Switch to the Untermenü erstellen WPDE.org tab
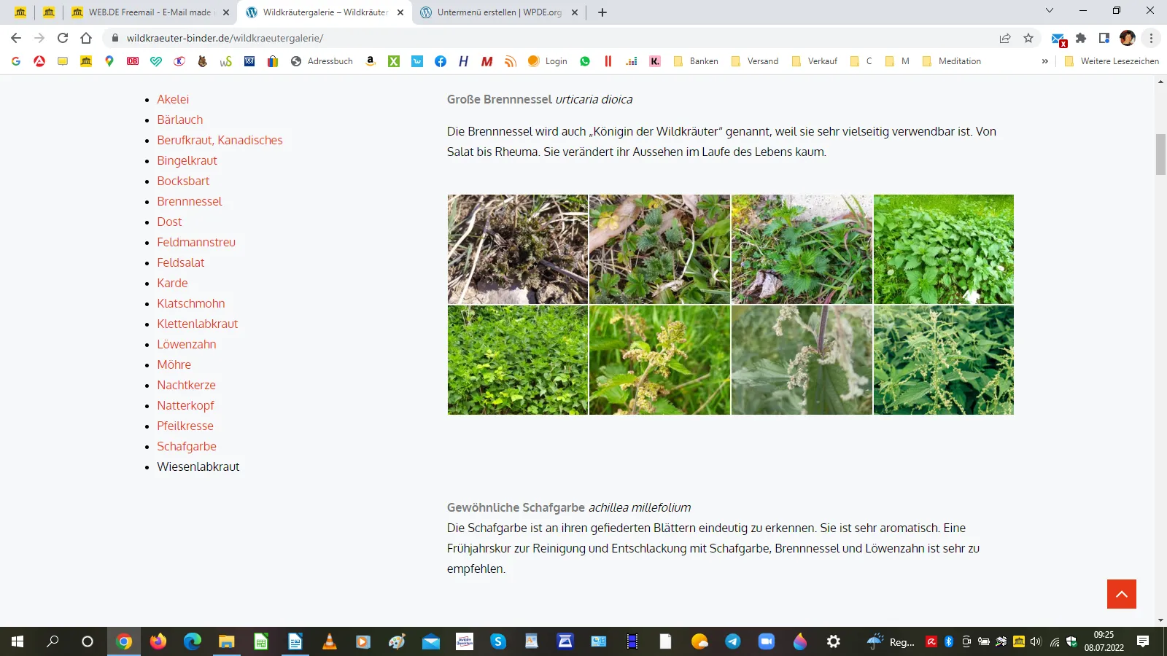The image size is (1167, 656). click(500, 12)
